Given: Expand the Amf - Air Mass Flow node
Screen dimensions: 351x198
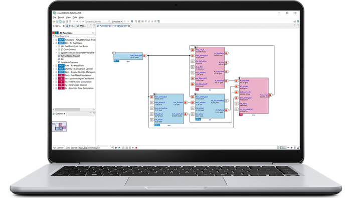Looking at the screenshot, I should (x=54, y=66).
